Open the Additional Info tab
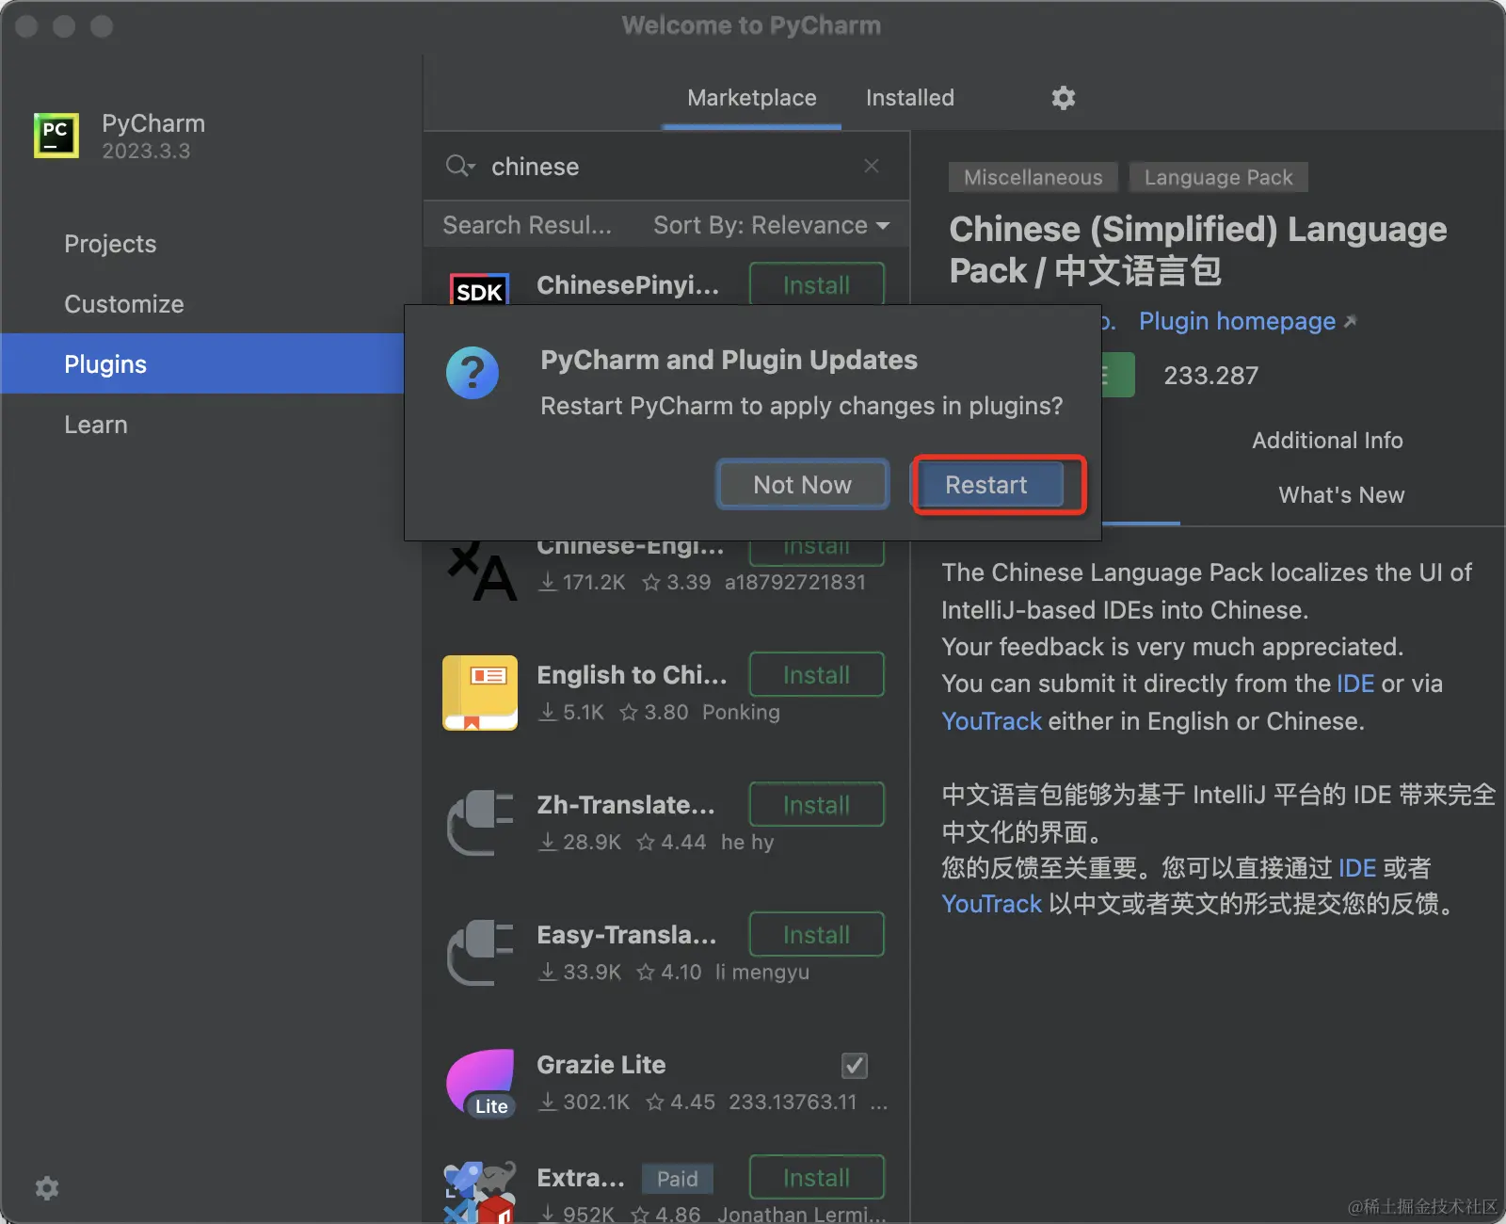 pos(1327,441)
